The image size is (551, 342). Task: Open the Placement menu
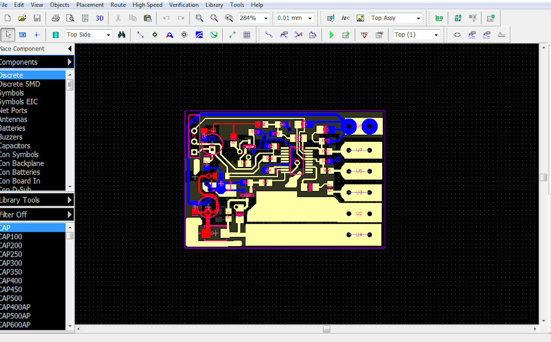90,5
